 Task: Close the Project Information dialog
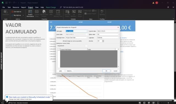click(118, 27)
